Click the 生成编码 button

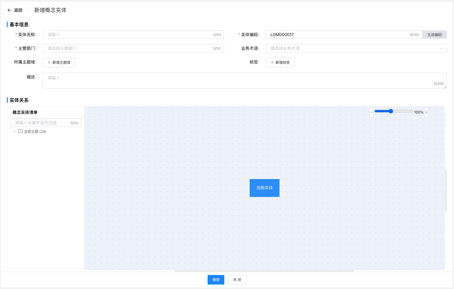pyautogui.click(x=434, y=35)
